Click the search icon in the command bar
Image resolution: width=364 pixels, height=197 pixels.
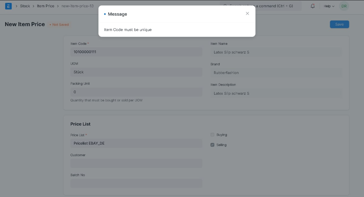tap(225, 6)
